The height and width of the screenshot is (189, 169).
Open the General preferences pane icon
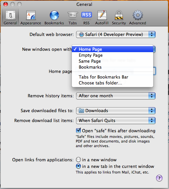[x=11, y=16]
